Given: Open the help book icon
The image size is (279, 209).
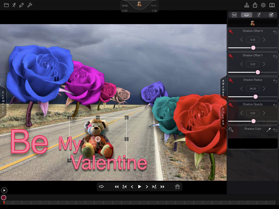Looking at the screenshot, I should (272, 5).
